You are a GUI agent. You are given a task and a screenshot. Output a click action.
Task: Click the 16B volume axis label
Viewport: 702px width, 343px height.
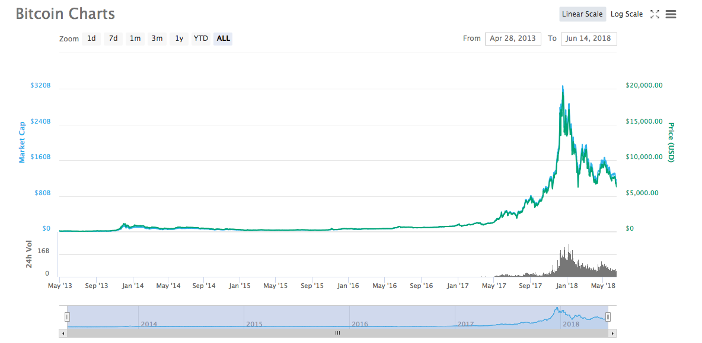click(x=44, y=251)
